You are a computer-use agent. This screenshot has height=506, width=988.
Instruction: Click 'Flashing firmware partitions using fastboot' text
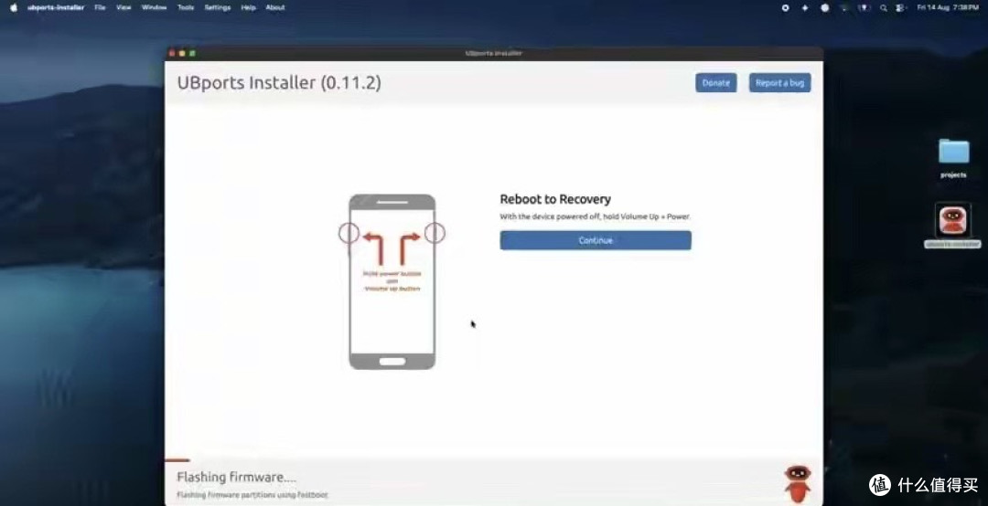pos(252,495)
